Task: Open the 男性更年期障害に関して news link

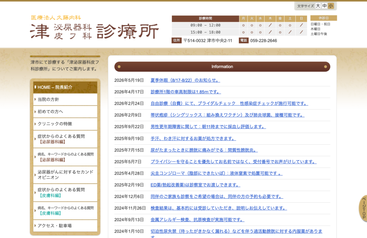Action: point(208,127)
